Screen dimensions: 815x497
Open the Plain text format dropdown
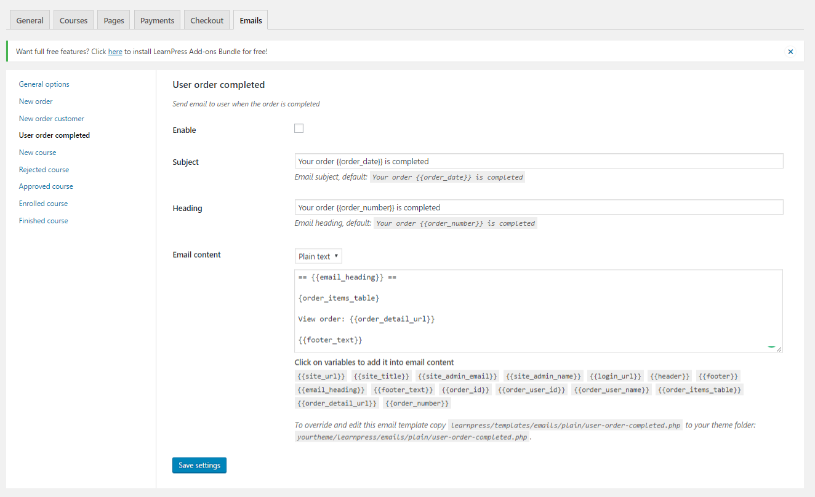[x=318, y=256]
